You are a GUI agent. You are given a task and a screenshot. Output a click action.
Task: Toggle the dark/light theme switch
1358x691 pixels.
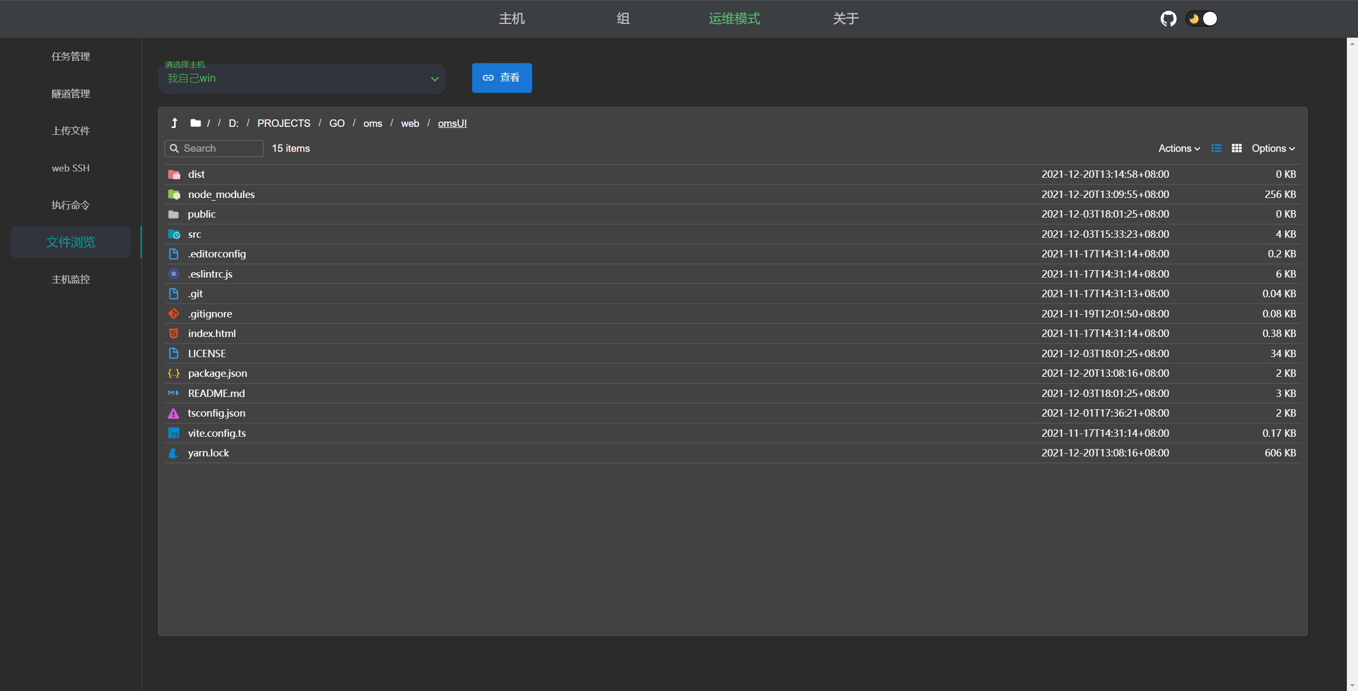click(1202, 19)
